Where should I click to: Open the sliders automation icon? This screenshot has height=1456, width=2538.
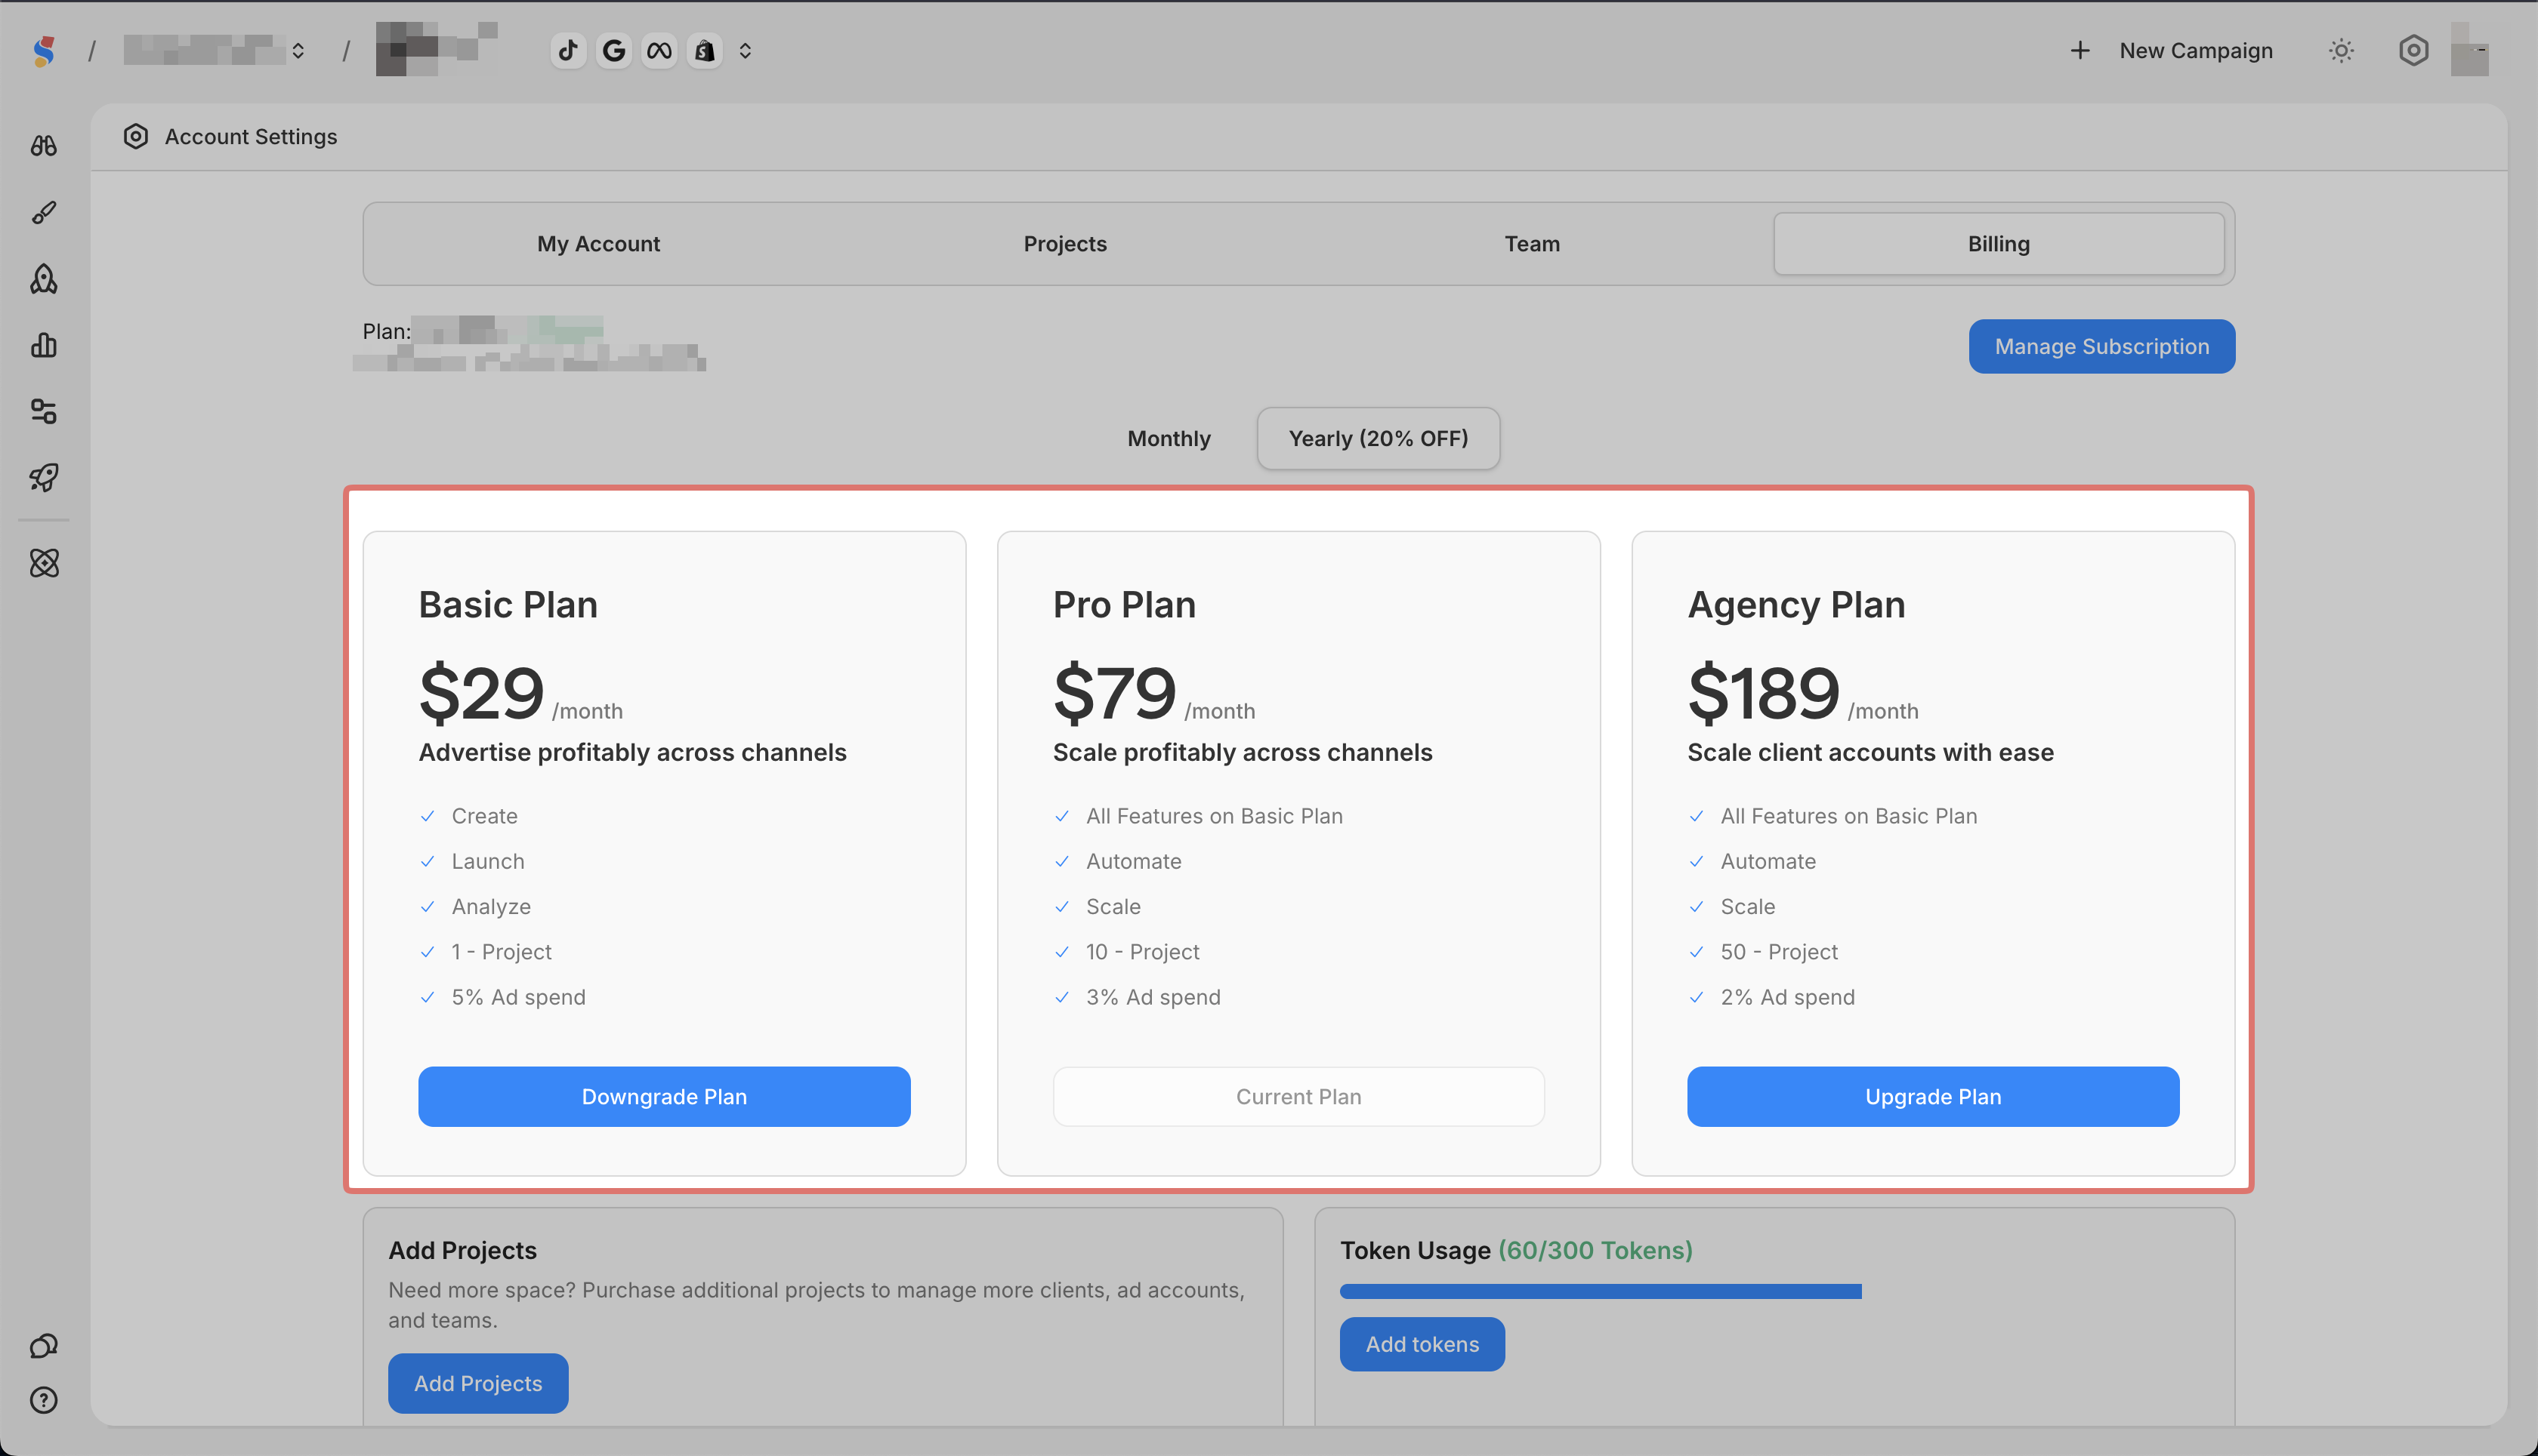[x=44, y=411]
